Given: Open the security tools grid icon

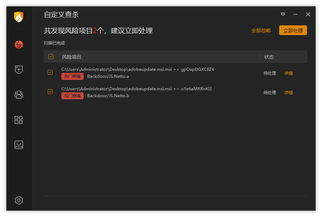Looking at the screenshot, I should pyautogui.click(x=19, y=120).
